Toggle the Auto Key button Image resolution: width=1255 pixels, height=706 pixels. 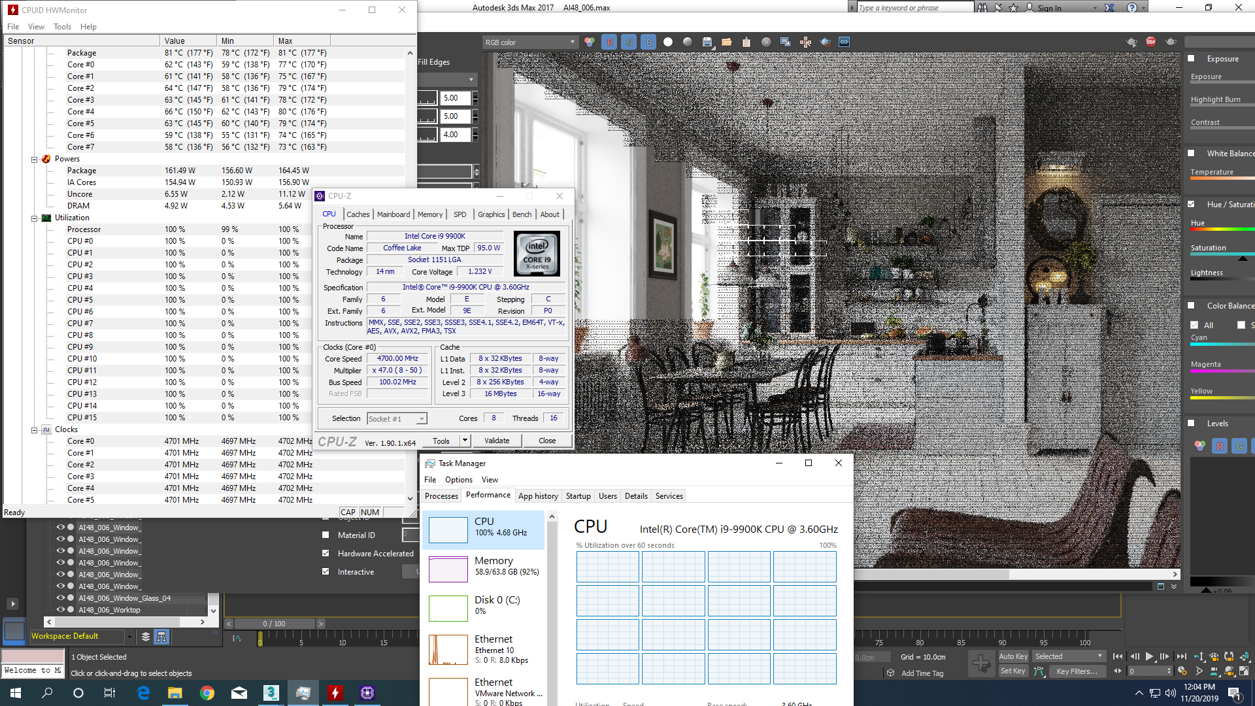coord(1013,656)
